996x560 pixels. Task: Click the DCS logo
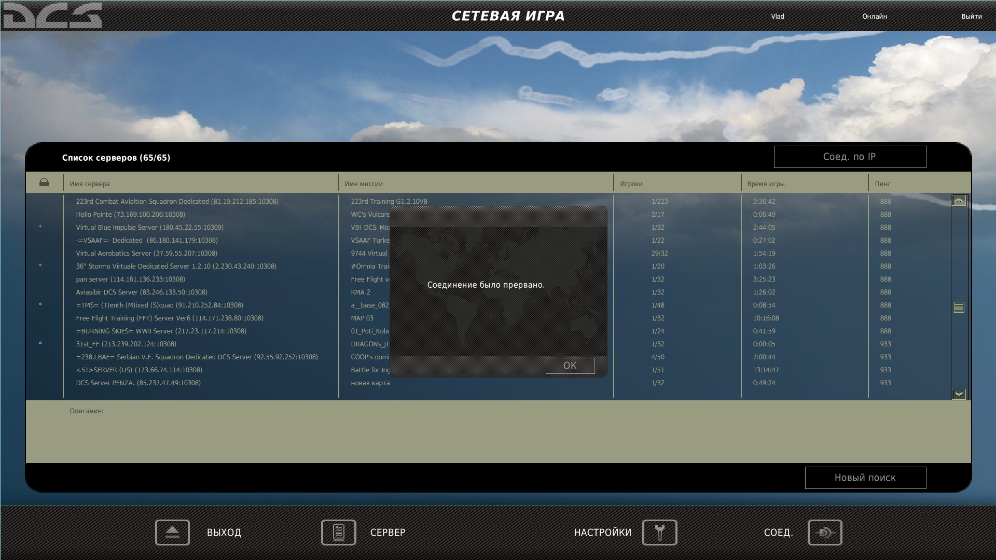[x=52, y=16]
